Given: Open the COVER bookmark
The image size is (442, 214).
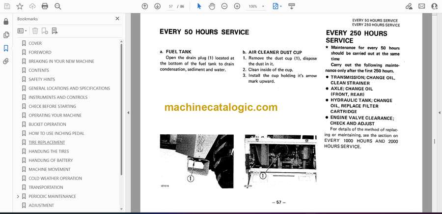Looking at the screenshot, I should 35,43.
